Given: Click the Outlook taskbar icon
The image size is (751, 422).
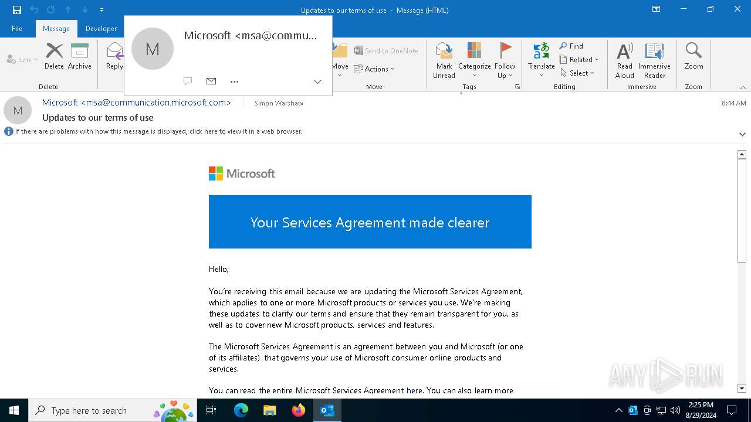Looking at the screenshot, I should (327, 410).
